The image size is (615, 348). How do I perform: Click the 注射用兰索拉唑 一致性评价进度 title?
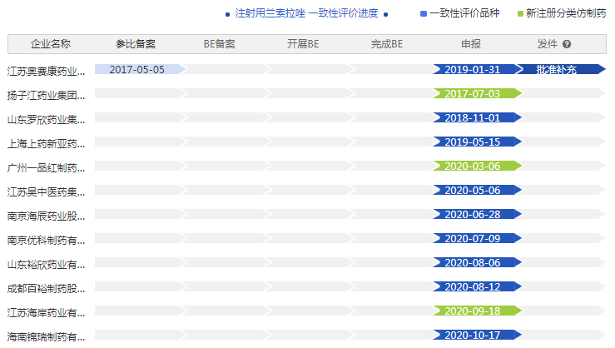[x=306, y=13]
